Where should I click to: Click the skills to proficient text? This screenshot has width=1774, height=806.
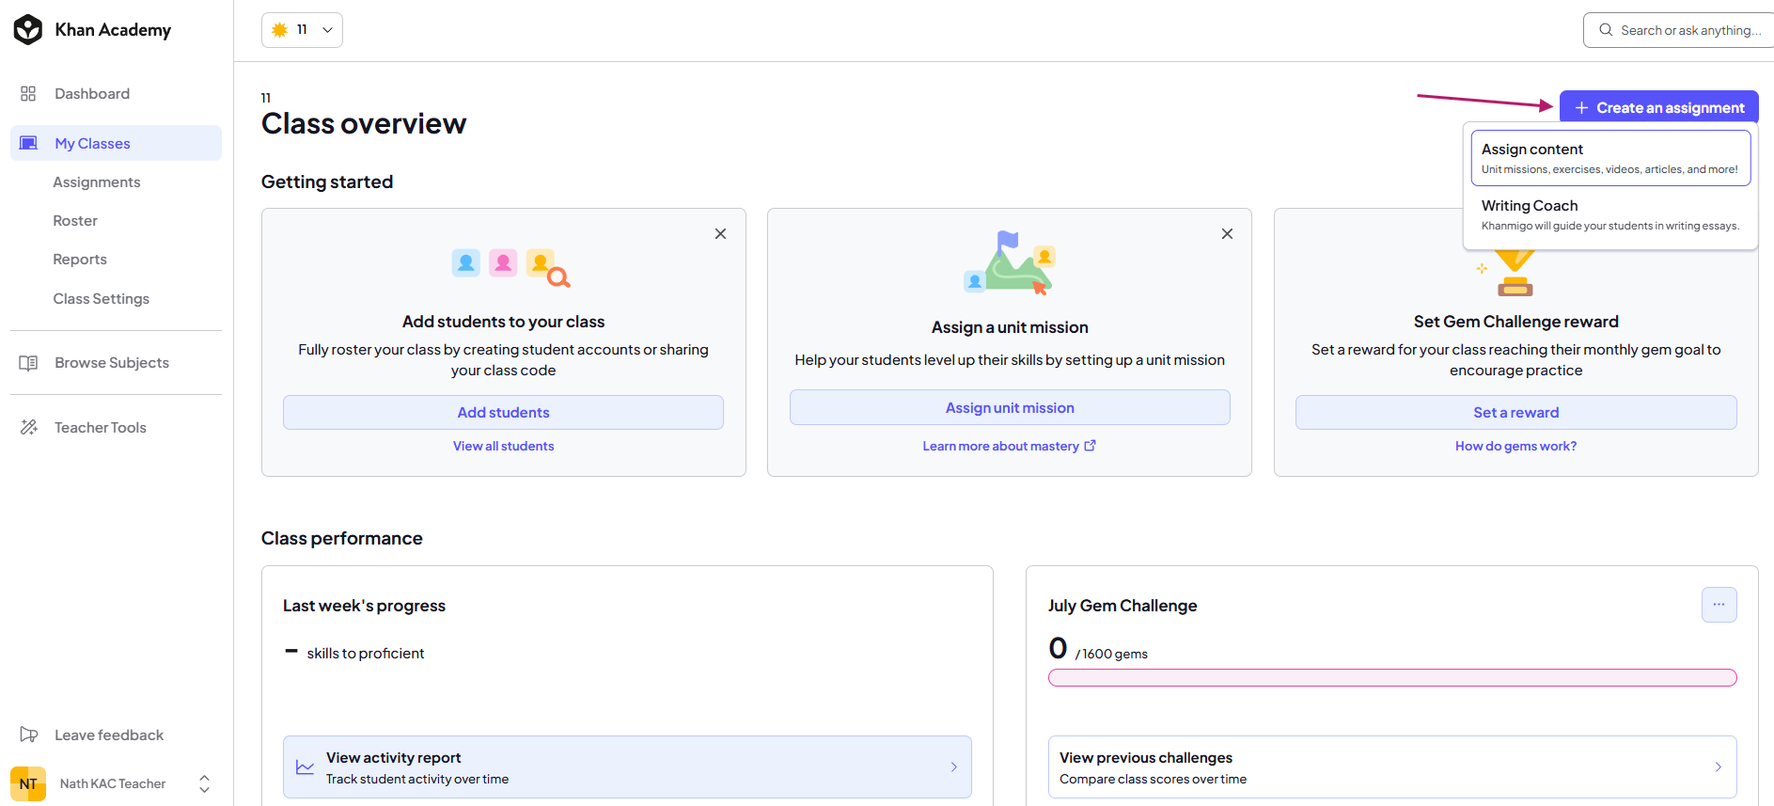366,654
